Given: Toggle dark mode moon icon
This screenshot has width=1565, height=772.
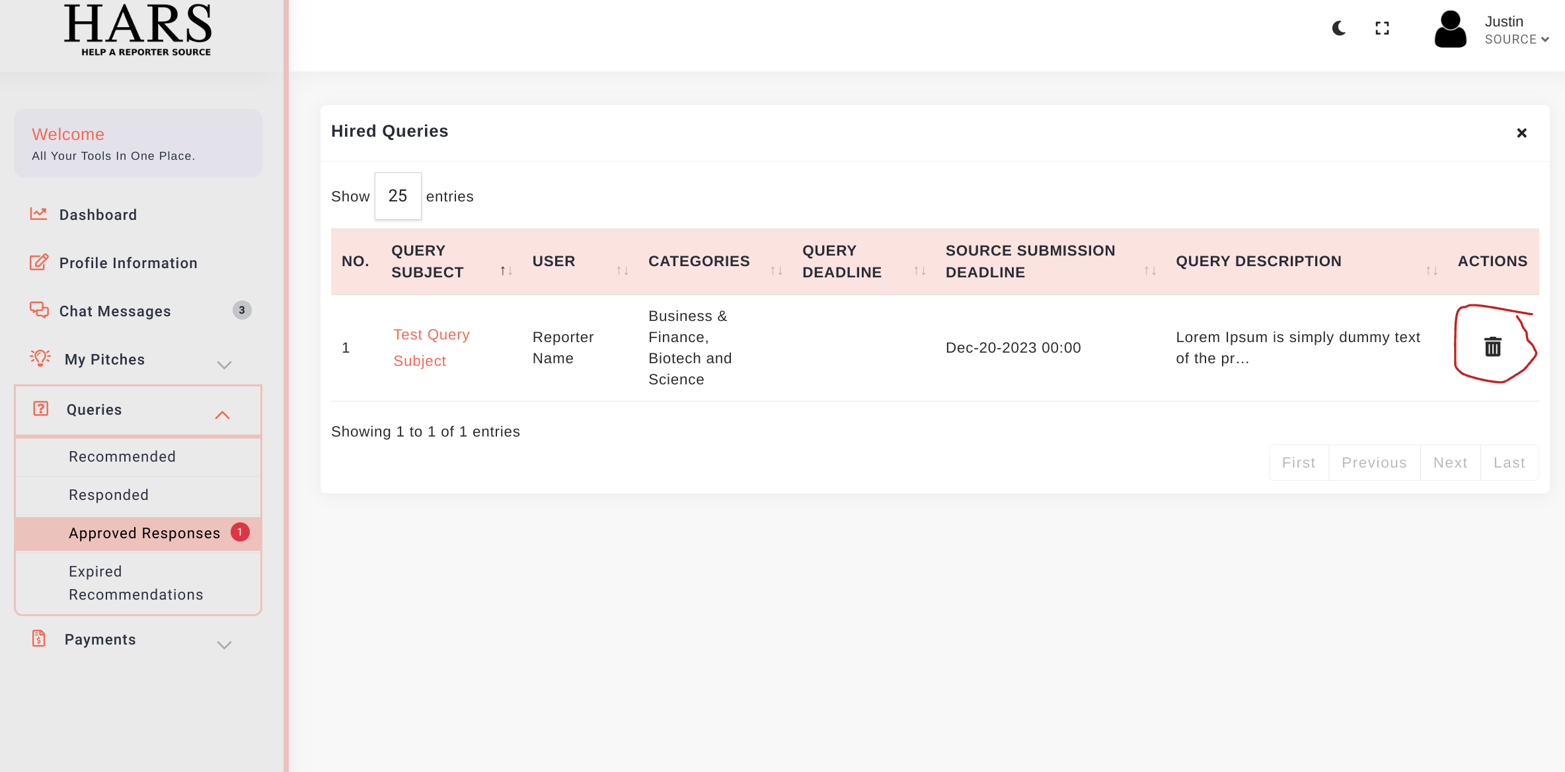Looking at the screenshot, I should pos(1339,28).
